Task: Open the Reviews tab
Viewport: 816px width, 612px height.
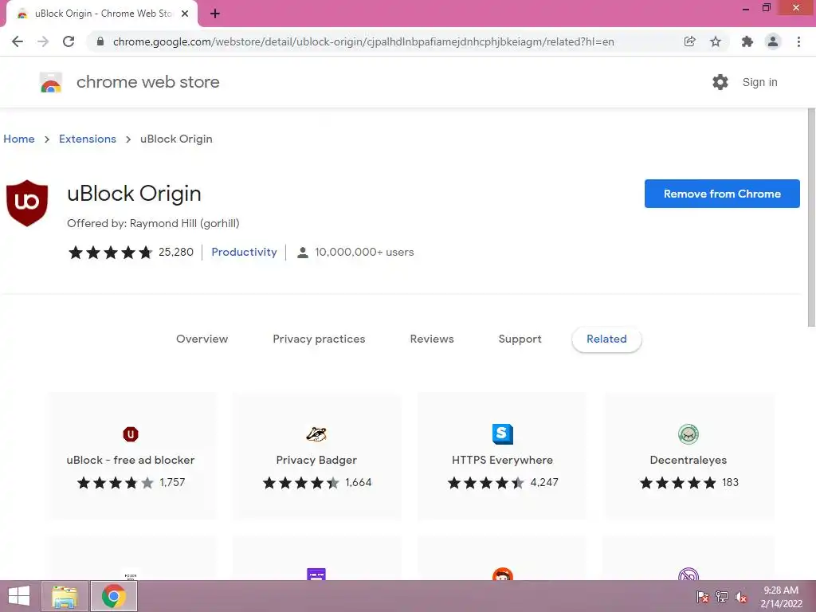Action: coord(432,339)
